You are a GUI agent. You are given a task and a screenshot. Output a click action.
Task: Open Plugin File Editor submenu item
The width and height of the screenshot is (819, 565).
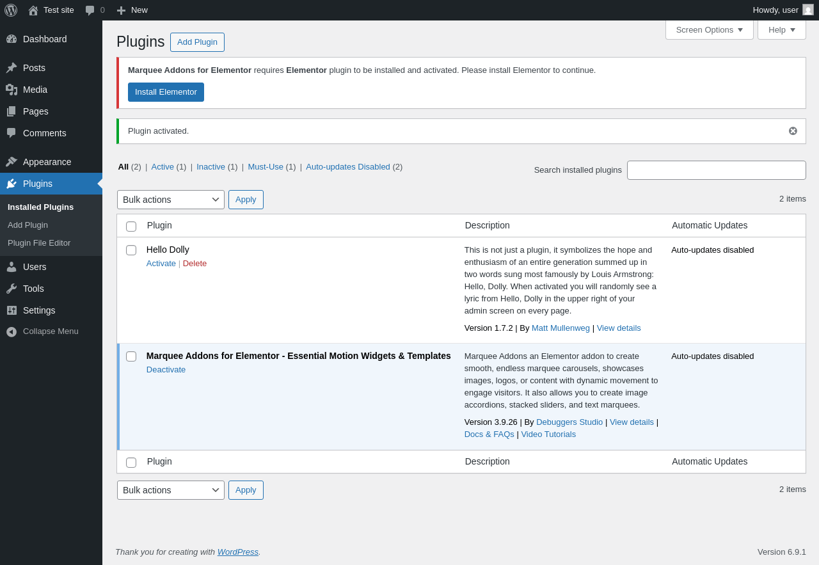(x=39, y=243)
